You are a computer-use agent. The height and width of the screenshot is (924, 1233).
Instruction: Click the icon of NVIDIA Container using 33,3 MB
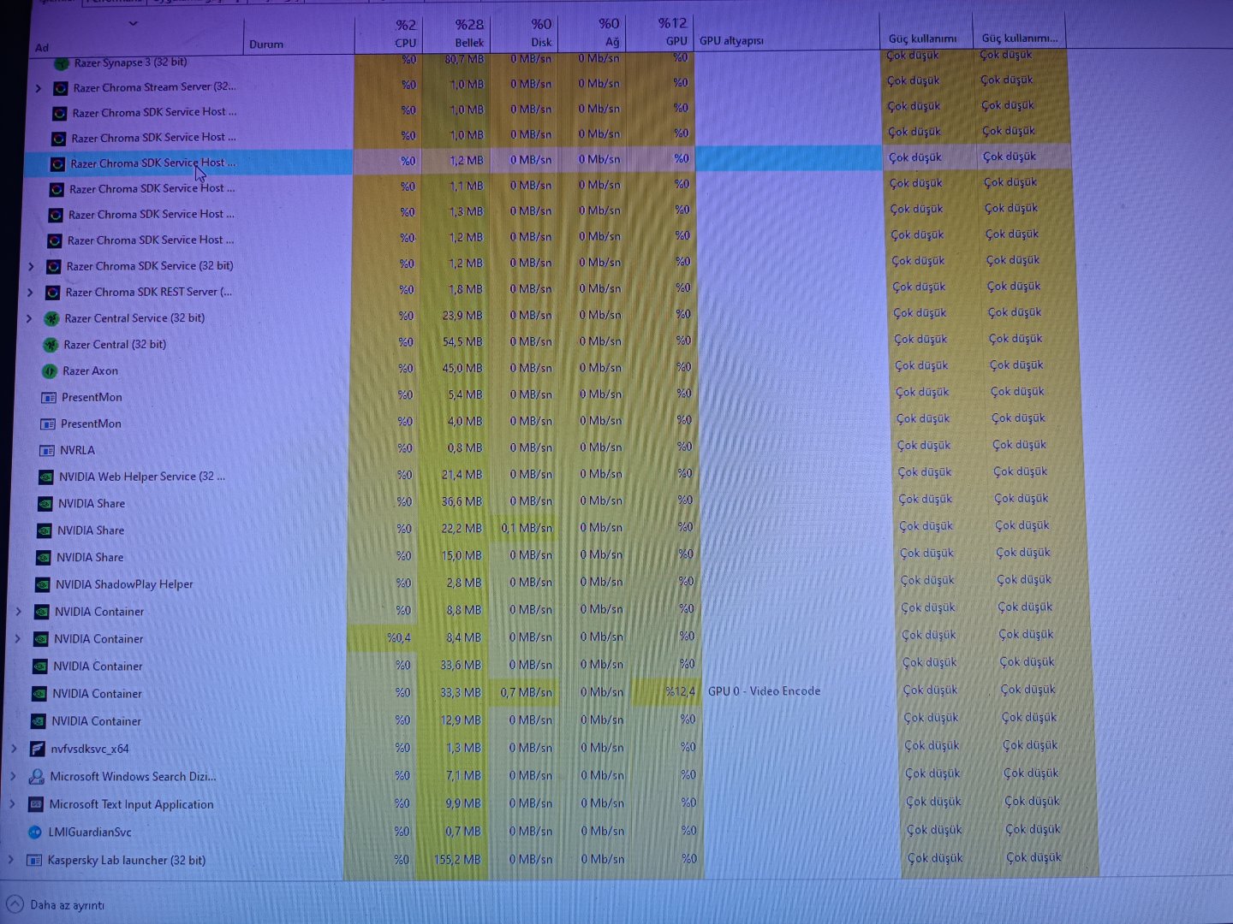39,694
